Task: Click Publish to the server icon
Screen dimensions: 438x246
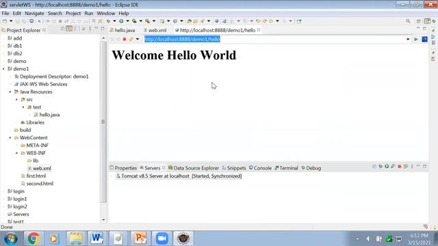Action: coord(406,167)
